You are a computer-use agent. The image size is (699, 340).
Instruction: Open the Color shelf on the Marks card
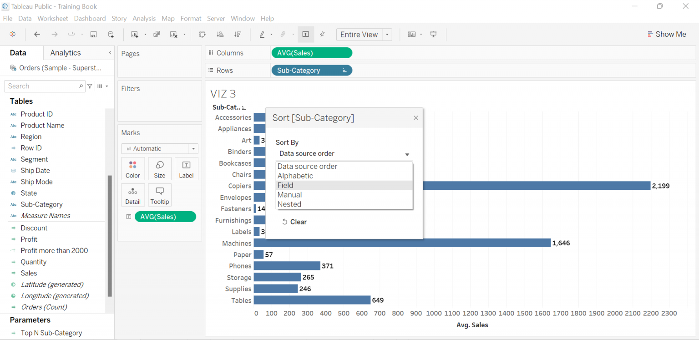[x=132, y=168]
